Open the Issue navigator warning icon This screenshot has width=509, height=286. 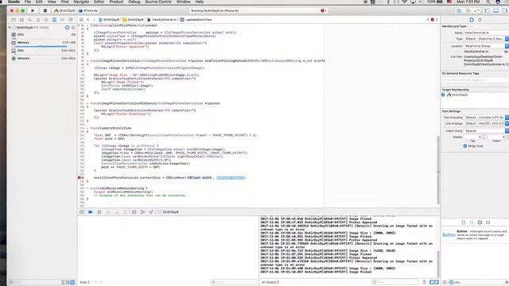pyautogui.click(x=38, y=20)
